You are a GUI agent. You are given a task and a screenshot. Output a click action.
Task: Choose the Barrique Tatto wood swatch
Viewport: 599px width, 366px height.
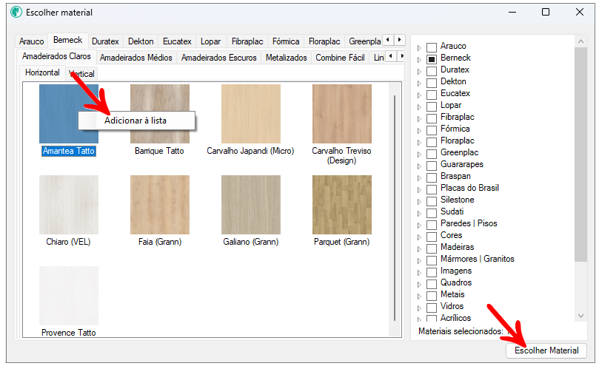click(x=160, y=114)
